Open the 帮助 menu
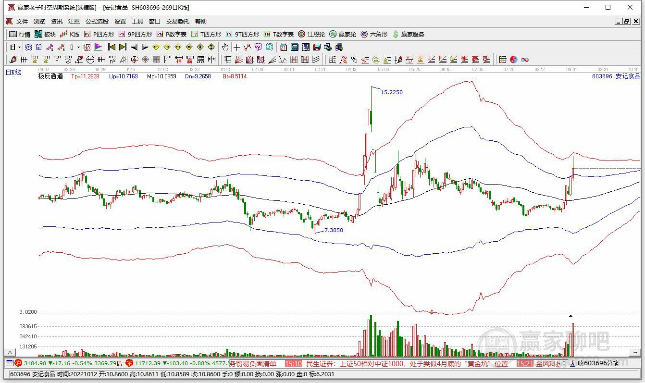Screen dimensions: 645x383 click(x=201, y=22)
